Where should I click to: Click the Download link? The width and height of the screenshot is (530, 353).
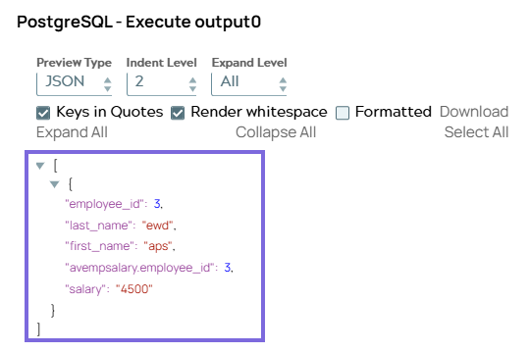click(x=474, y=112)
